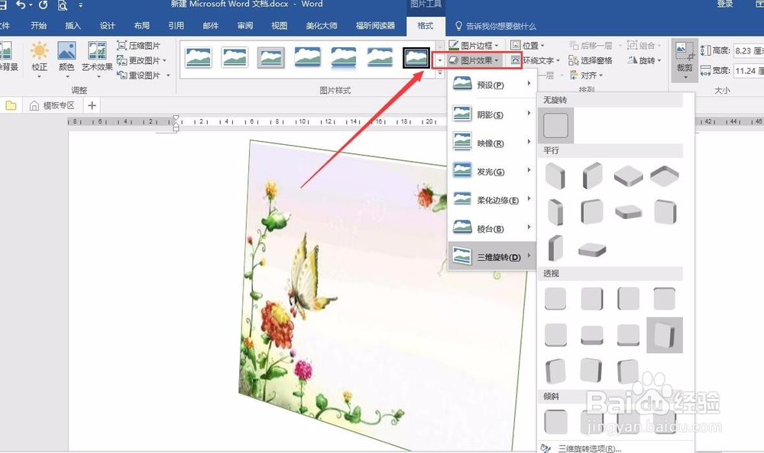Open 图片效果 picture effects dropdown
Viewport: 764px width, 453px height.
point(474,60)
